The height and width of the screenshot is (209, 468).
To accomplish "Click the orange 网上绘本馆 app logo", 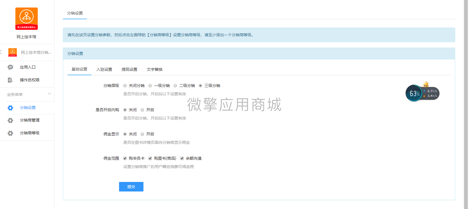I will (x=27, y=19).
